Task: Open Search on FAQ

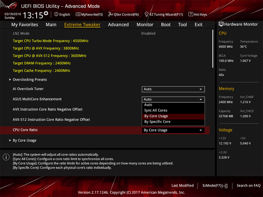Action: [x=248, y=185]
